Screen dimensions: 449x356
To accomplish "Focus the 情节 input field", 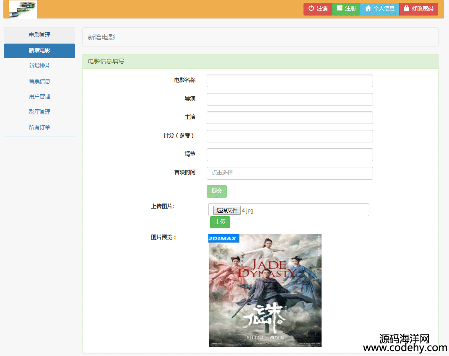I will 290,155.
